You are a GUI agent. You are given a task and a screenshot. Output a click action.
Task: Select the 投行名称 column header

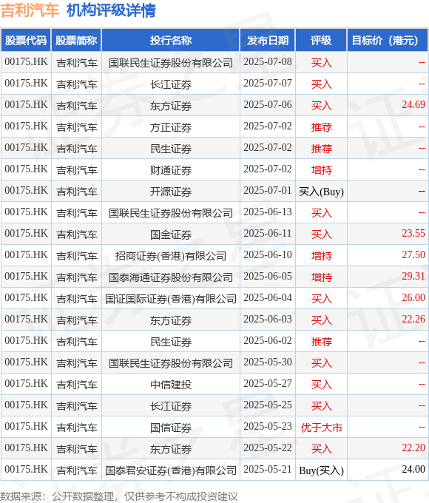171,41
